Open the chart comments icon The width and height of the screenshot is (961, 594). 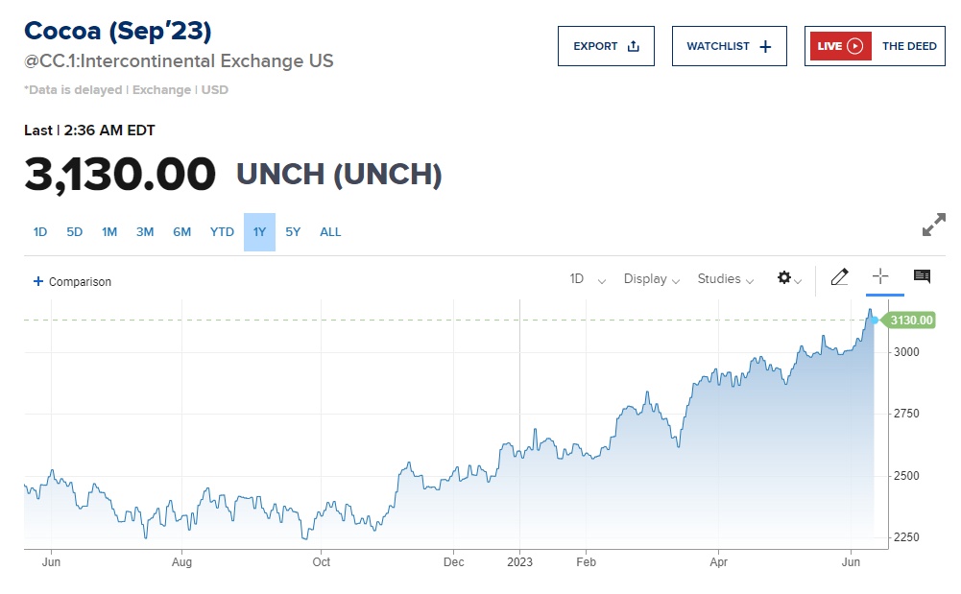[x=922, y=277]
